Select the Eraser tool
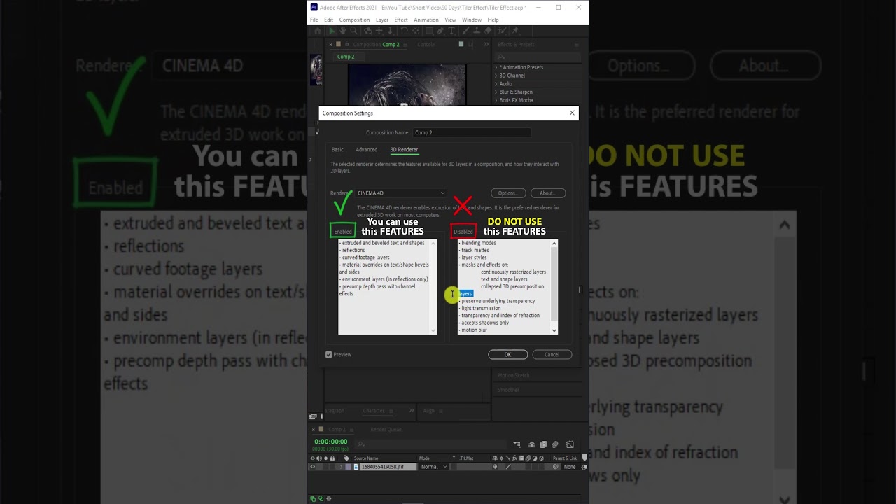Viewport: 896px width, 504px height. point(489,31)
